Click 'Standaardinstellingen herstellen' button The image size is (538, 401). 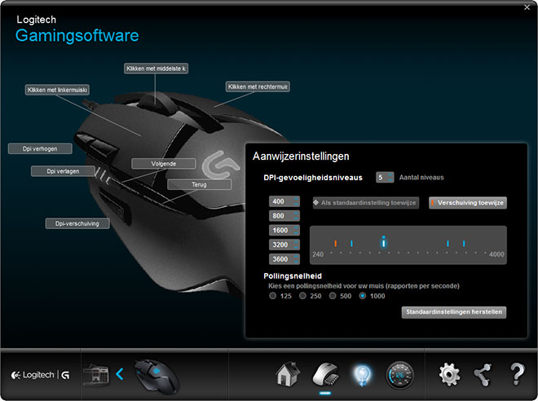tap(454, 311)
